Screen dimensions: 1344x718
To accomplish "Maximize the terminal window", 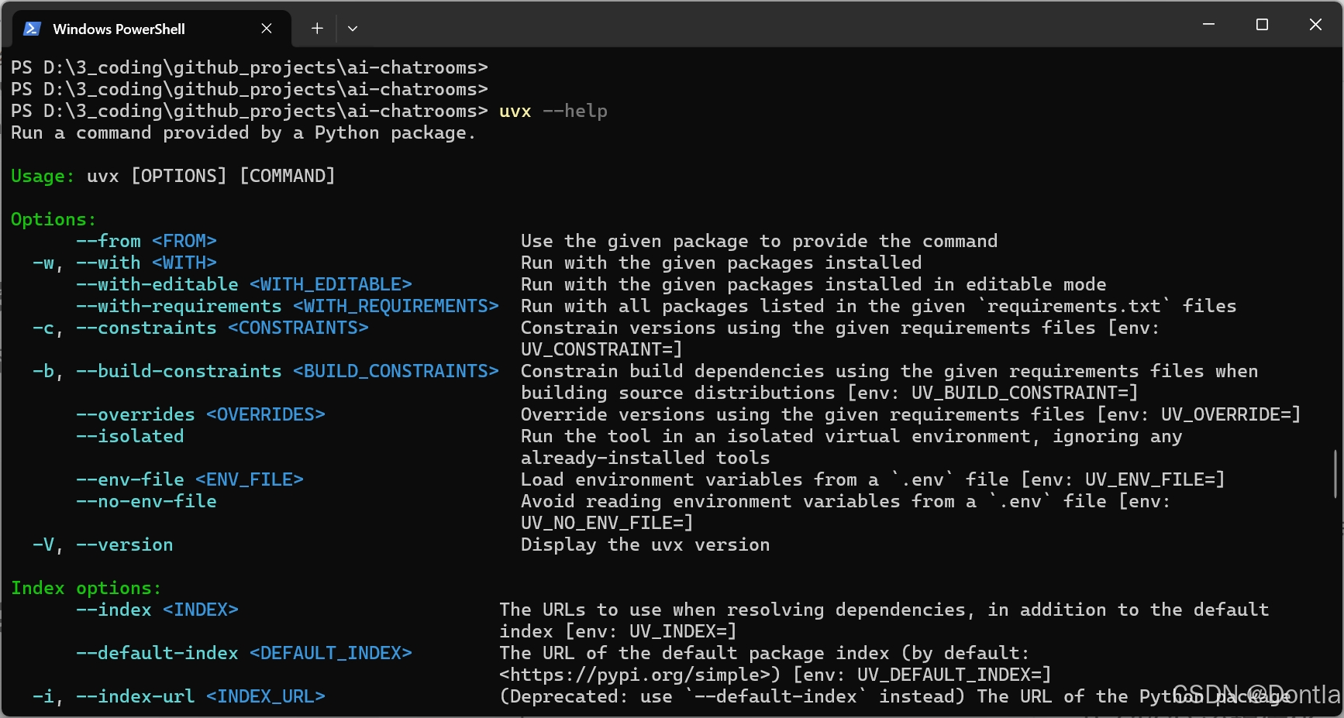I will tap(1262, 24).
